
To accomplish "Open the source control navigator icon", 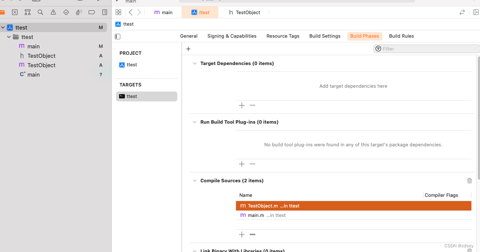I will click(x=15, y=12).
